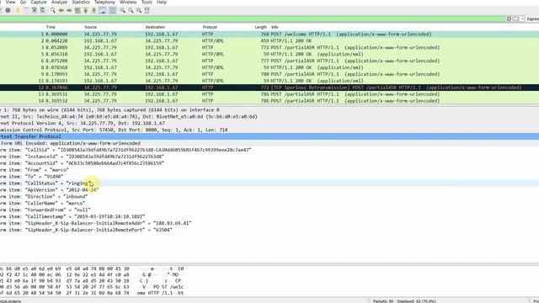Screen dimensions: 539x303
Task: Toggle auto-scroll during live capture
Action: pos(103,10)
